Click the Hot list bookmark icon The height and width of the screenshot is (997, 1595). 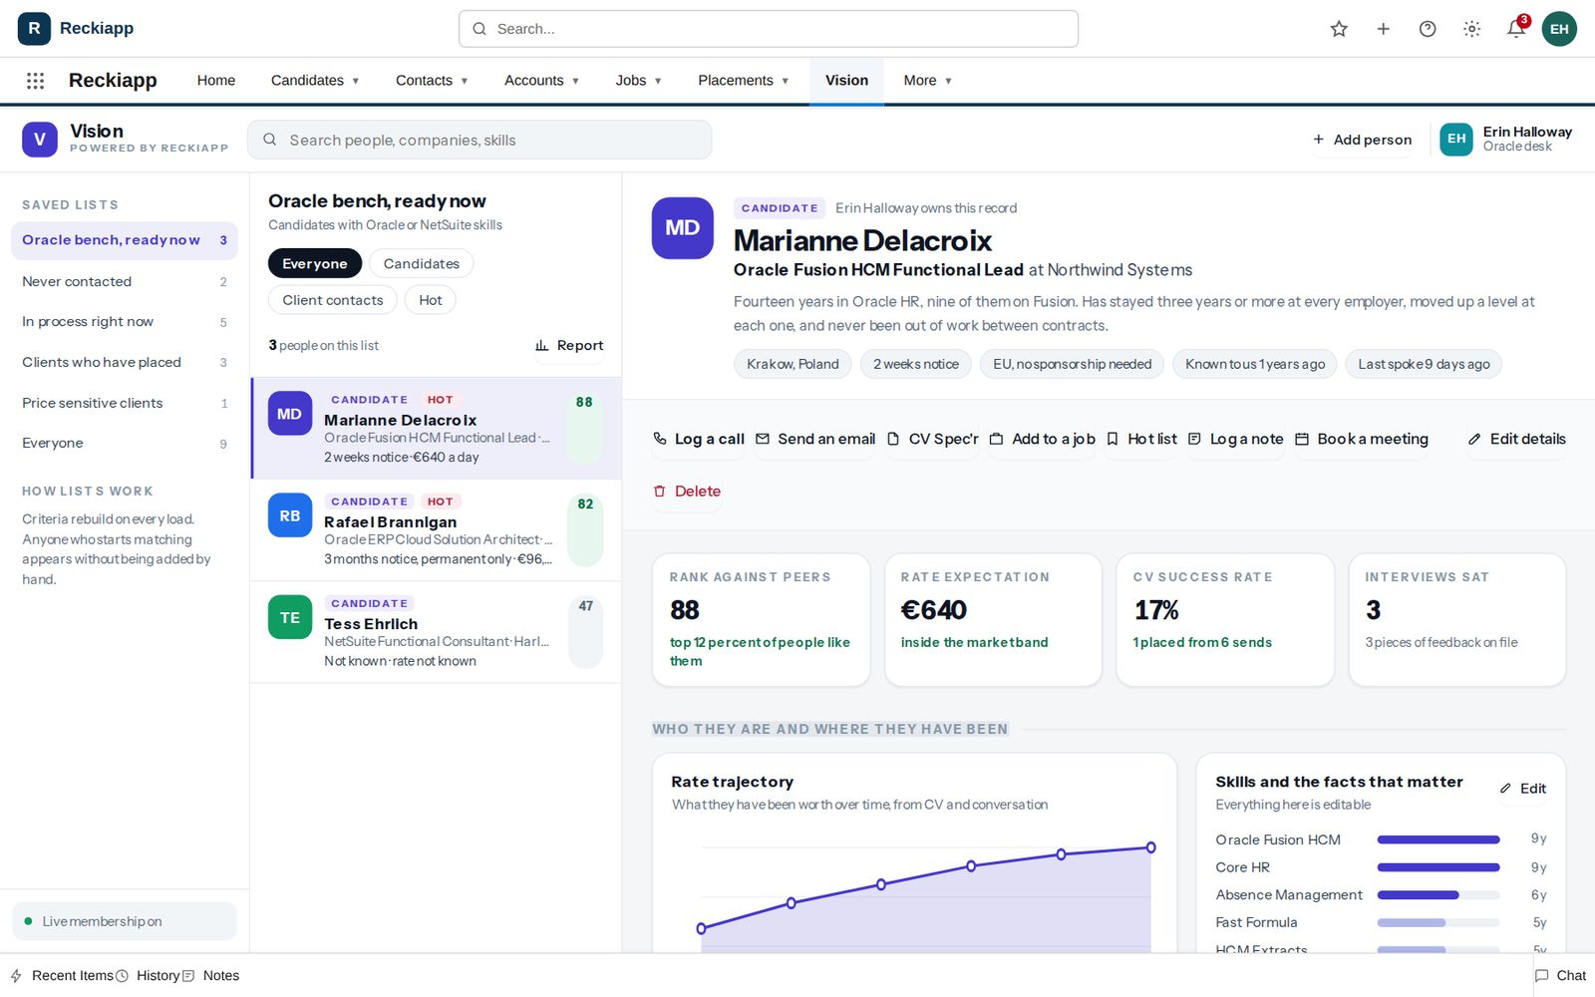tap(1113, 439)
